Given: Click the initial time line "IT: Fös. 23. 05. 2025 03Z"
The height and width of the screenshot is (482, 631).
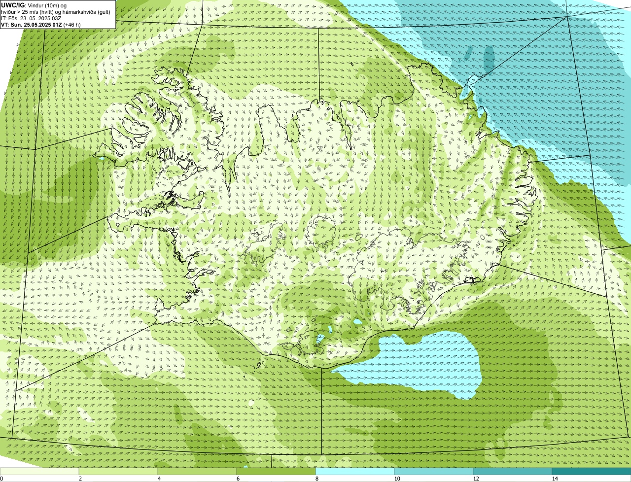Looking at the screenshot, I should click(31, 18).
